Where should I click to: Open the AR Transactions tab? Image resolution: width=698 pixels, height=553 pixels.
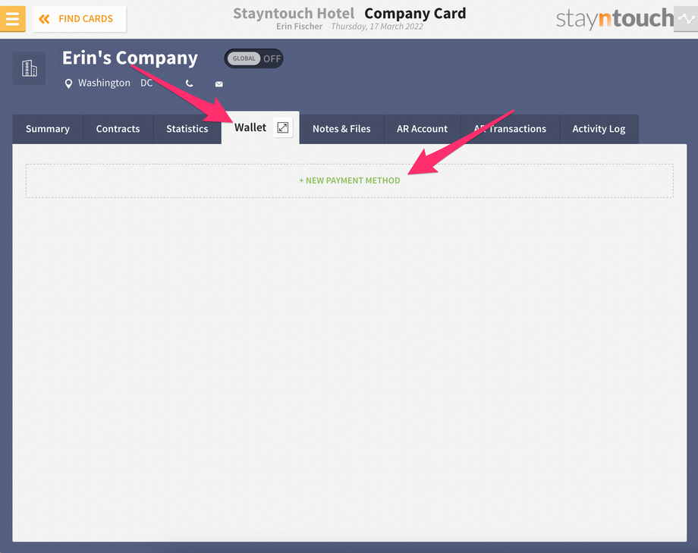click(510, 129)
